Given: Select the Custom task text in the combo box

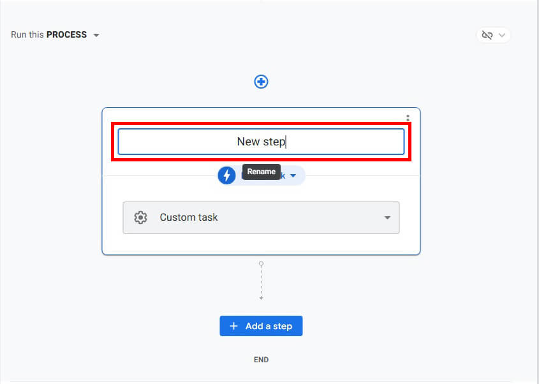Looking at the screenshot, I should (x=189, y=218).
